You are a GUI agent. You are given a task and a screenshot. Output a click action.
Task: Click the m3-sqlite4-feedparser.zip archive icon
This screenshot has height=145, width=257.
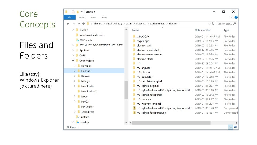[x=134, y=113]
